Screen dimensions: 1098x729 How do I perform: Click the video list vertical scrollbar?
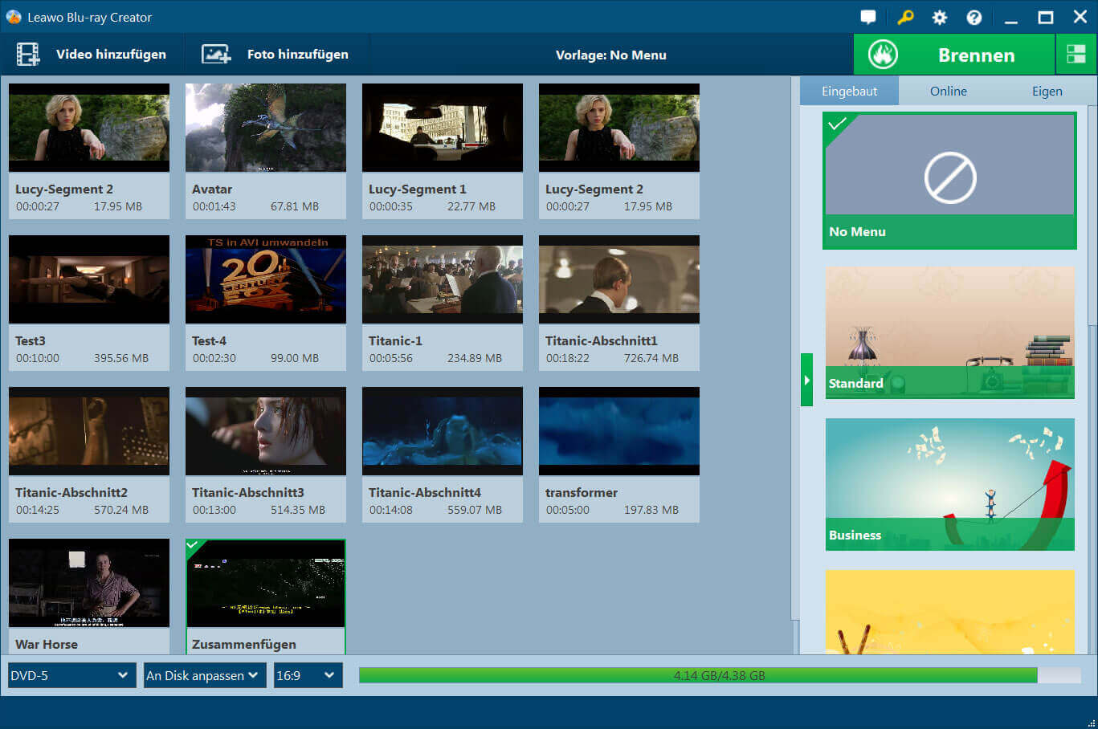point(795,348)
